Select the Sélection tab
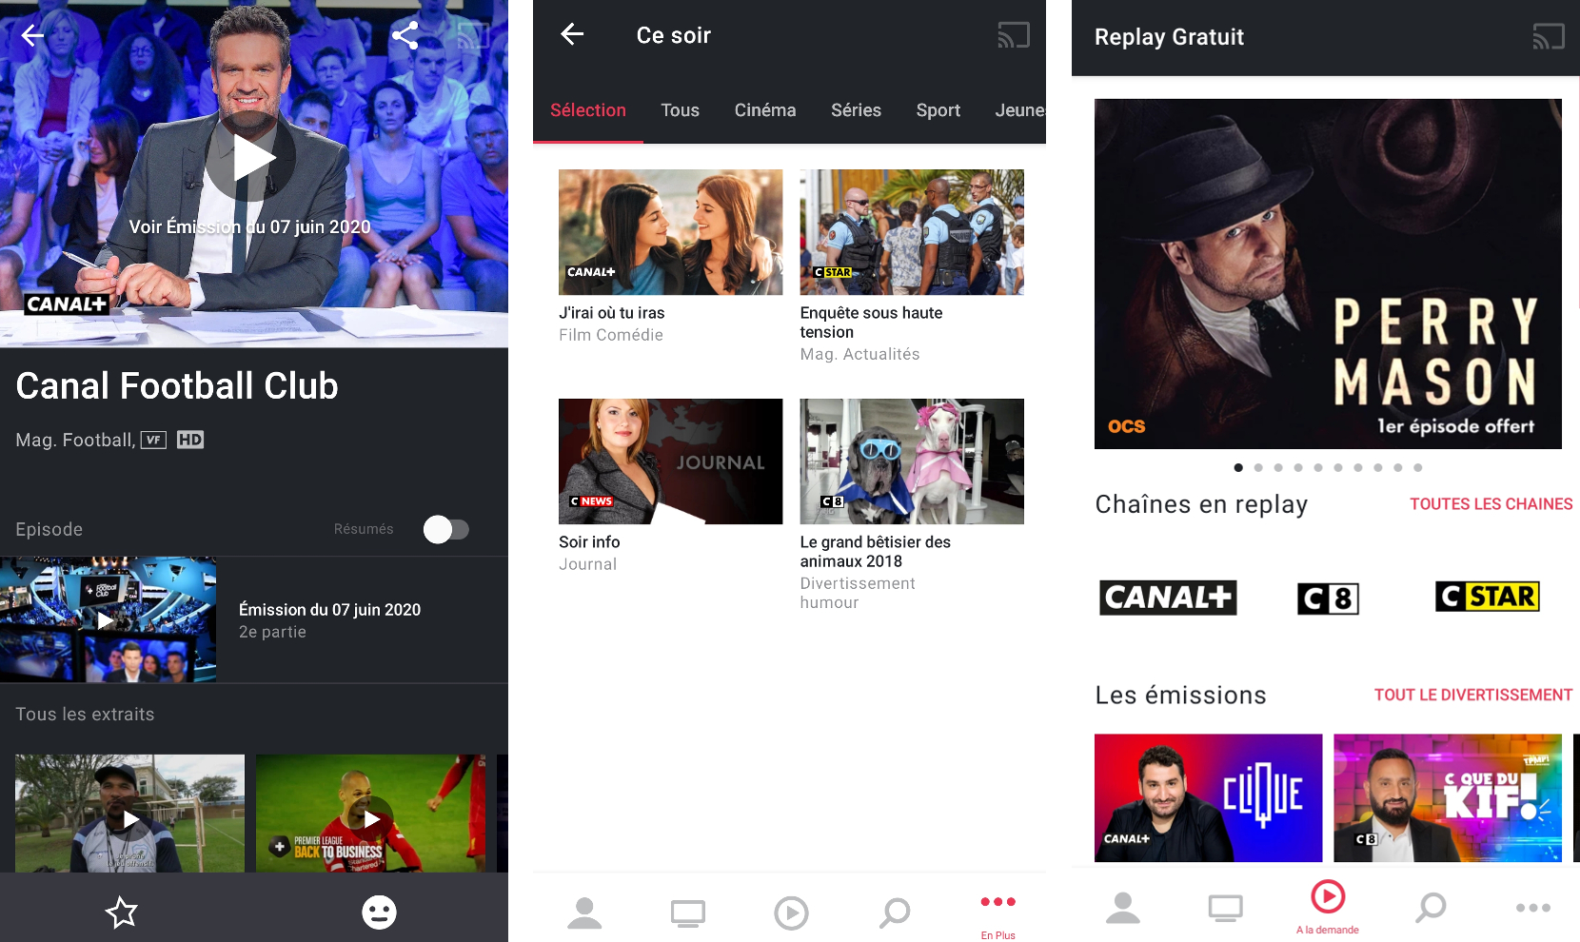1580x942 pixels. point(588,110)
